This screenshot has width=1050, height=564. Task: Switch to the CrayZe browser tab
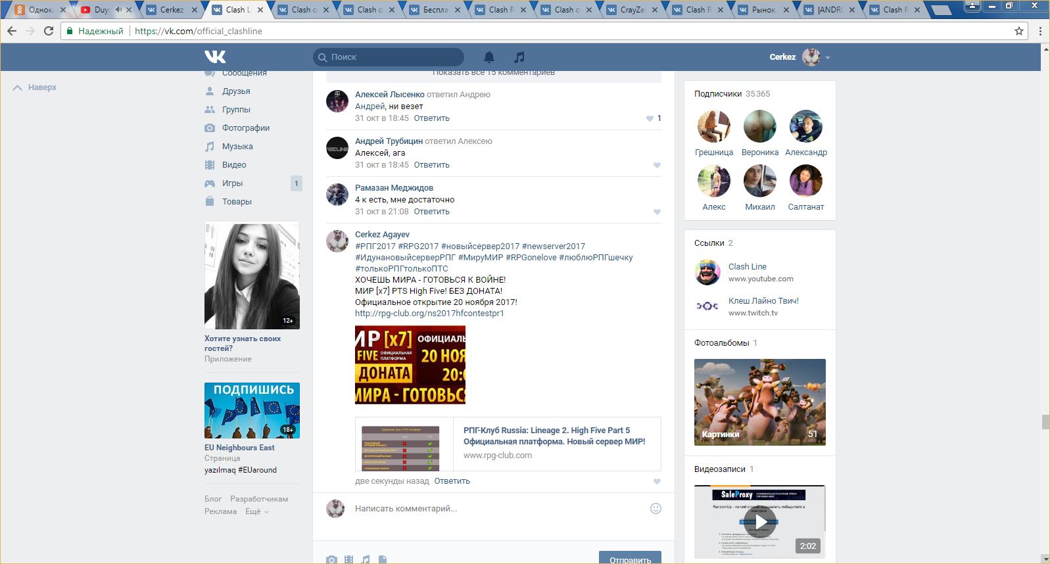pos(631,10)
